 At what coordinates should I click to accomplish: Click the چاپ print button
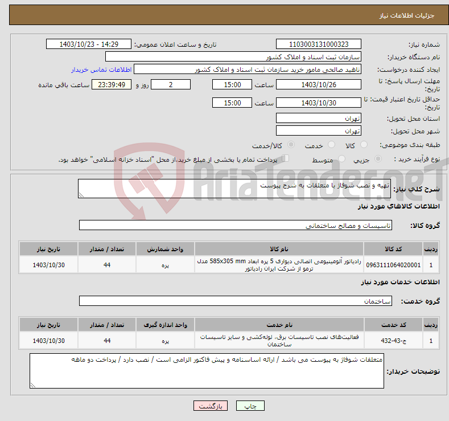click(x=250, y=406)
